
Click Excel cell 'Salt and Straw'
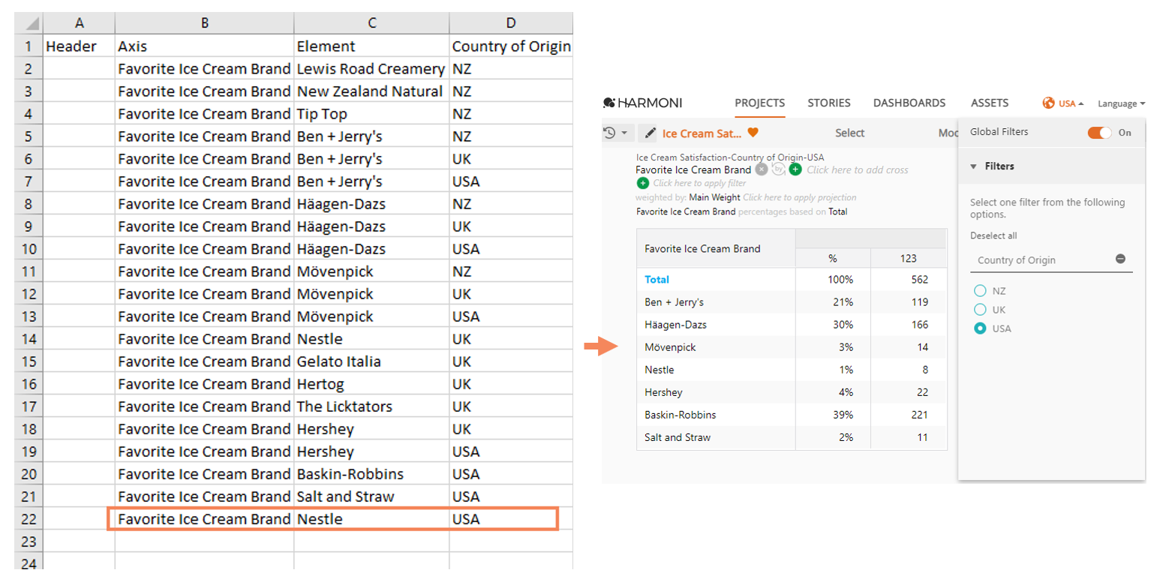click(x=371, y=496)
